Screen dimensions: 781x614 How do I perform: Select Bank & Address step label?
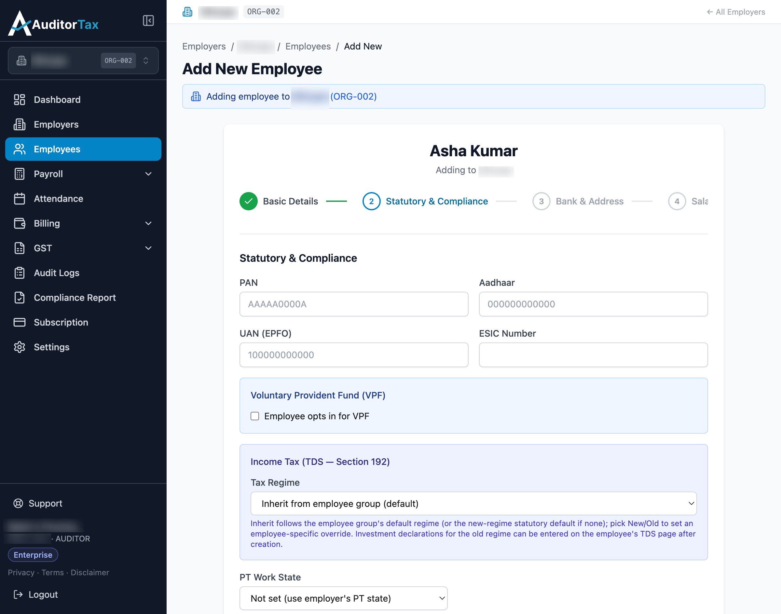[x=590, y=201]
